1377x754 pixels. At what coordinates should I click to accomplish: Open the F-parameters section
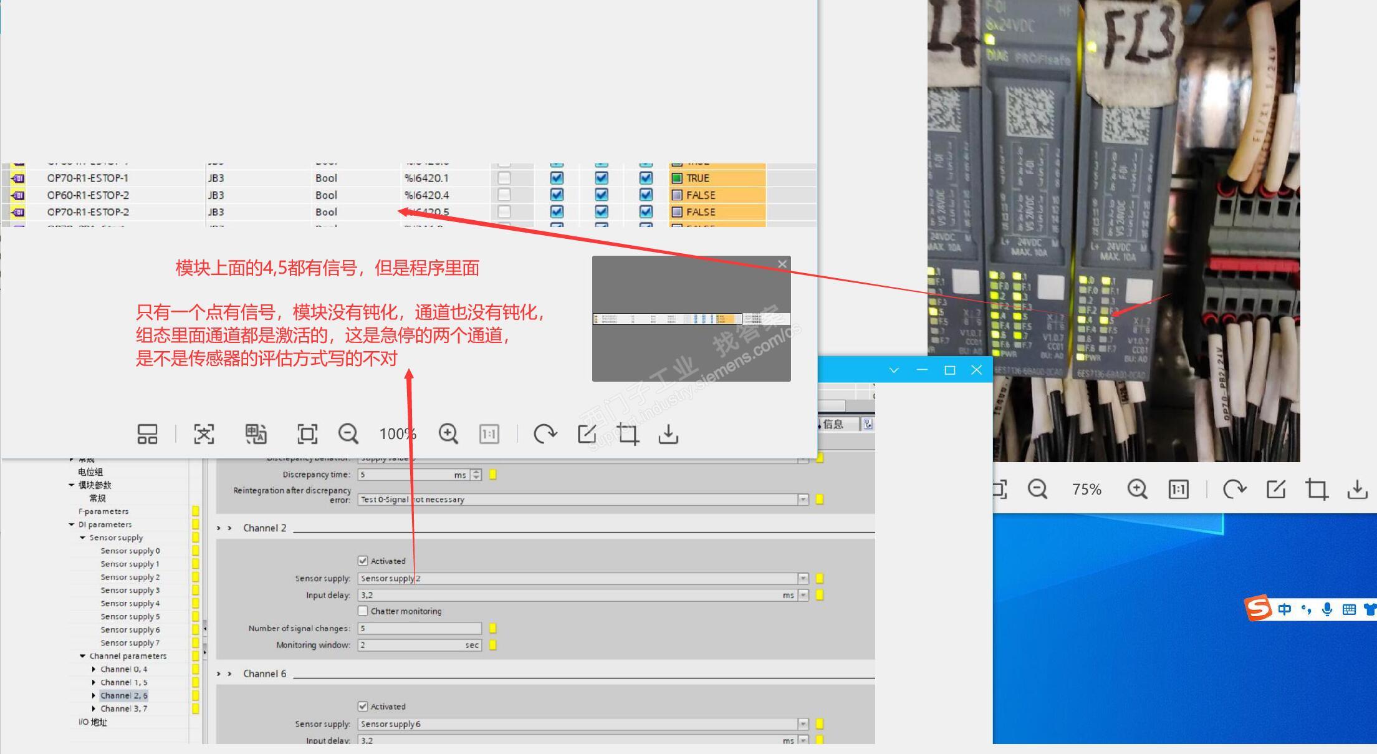(103, 511)
